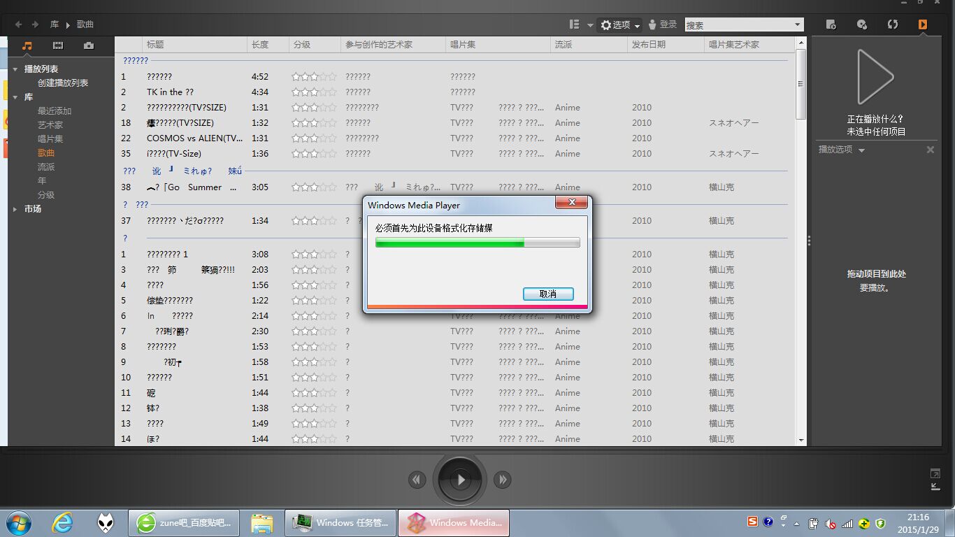Rate the 1:58 track stars
This screenshot has width=955, height=537.
pyautogui.click(x=314, y=362)
